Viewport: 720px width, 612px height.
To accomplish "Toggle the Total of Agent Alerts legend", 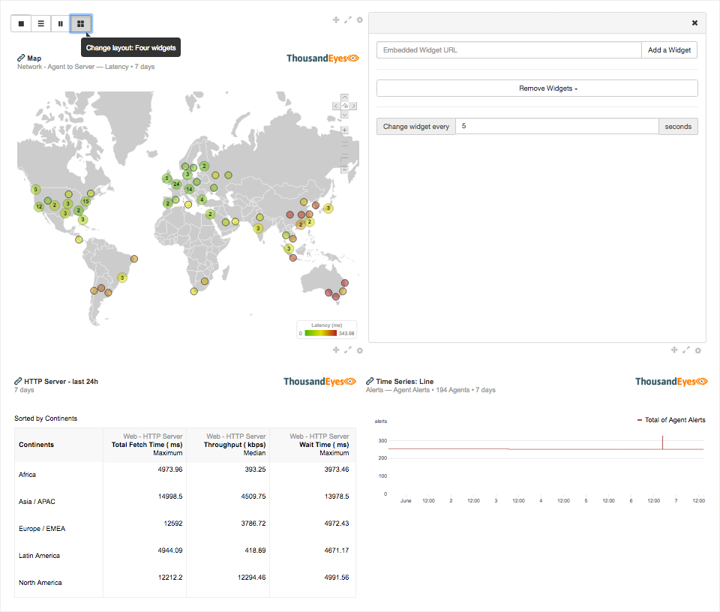I will (670, 420).
